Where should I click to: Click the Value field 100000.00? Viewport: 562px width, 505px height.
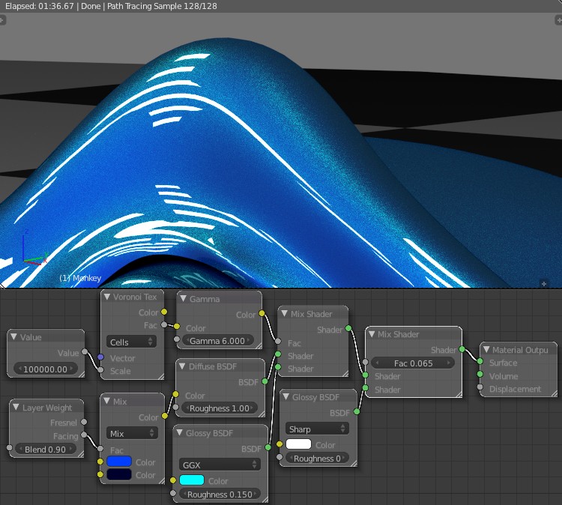(46, 369)
